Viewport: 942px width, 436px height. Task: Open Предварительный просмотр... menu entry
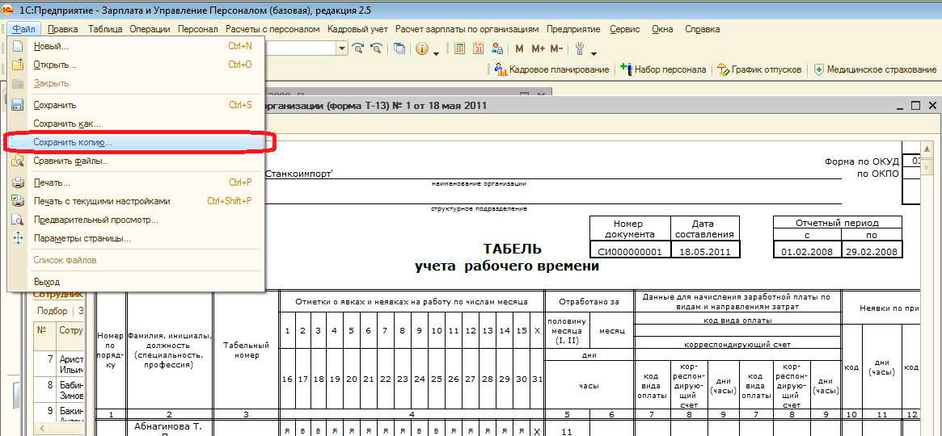[136, 220]
